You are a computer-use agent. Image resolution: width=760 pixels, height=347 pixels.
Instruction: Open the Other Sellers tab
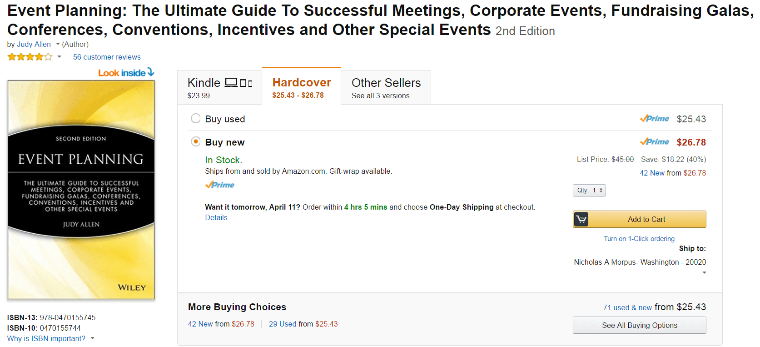[x=386, y=87]
